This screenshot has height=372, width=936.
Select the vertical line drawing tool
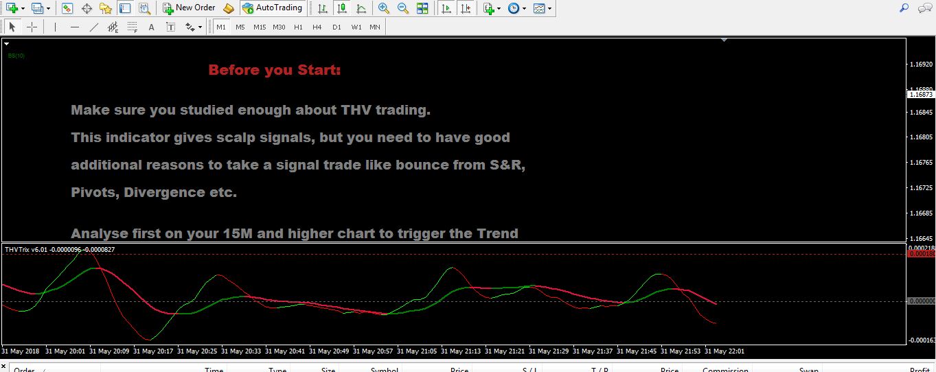[x=55, y=27]
